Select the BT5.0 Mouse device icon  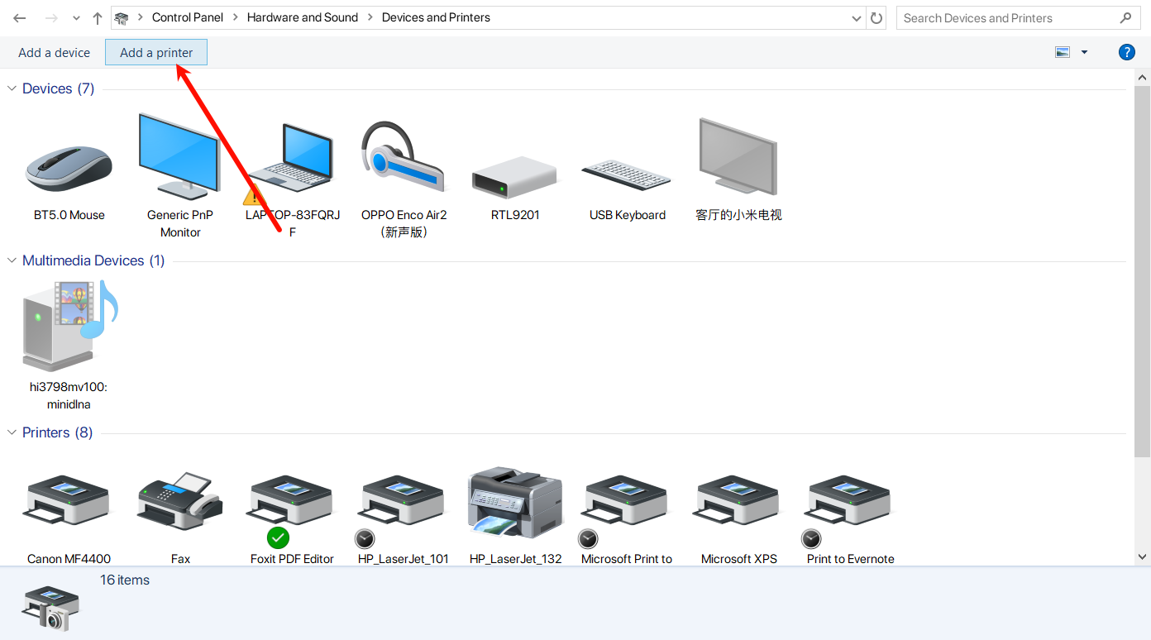tap(69, 170)
